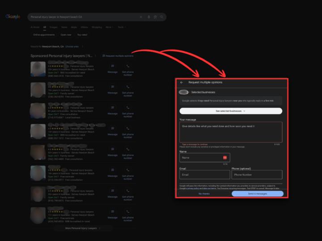Toggle the Selected businesses switch
The width and height of the screenshot is (322, 241).
coord(184,92)
